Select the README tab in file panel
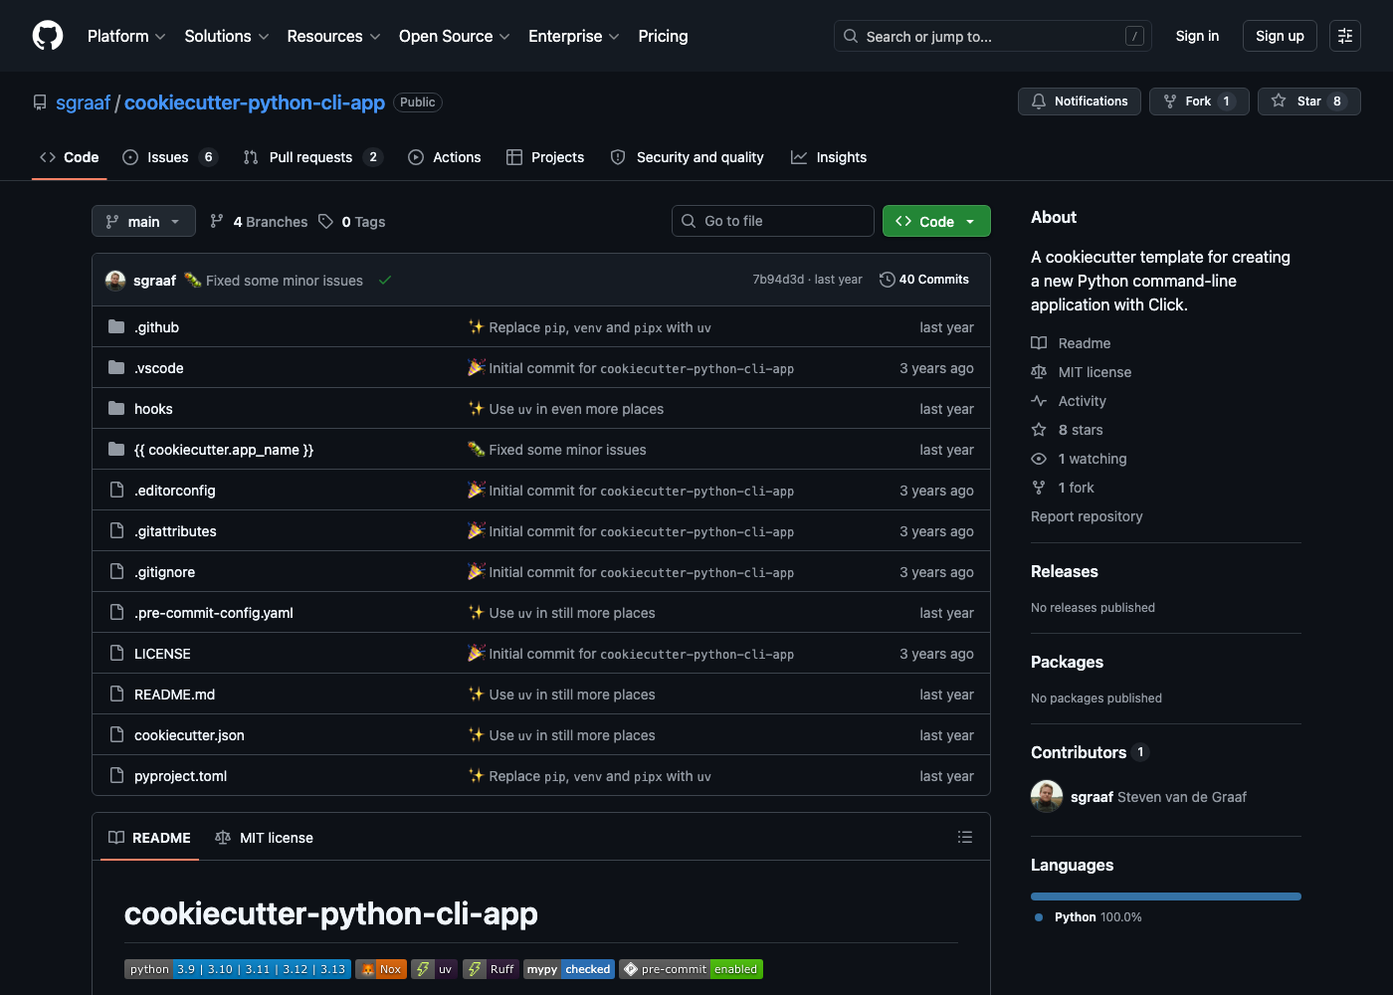This screenshot has width=1393, height=995. 149,838
